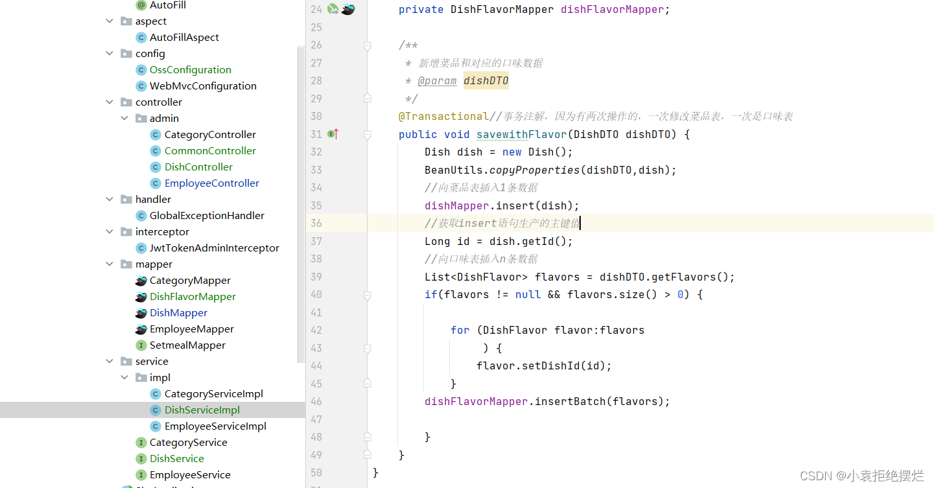
Task: Open CategoryMapper file
Action: coord(190,281)
